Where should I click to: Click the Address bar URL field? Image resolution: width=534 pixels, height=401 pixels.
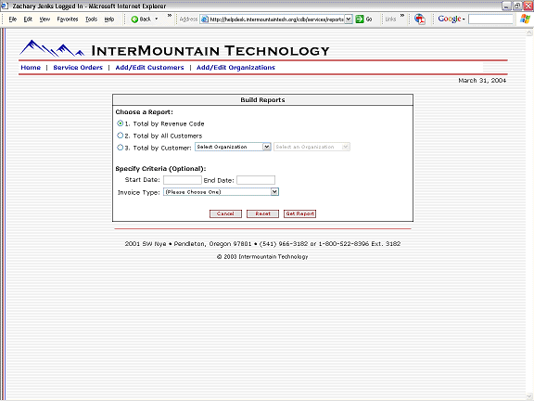tap(276, 19)
